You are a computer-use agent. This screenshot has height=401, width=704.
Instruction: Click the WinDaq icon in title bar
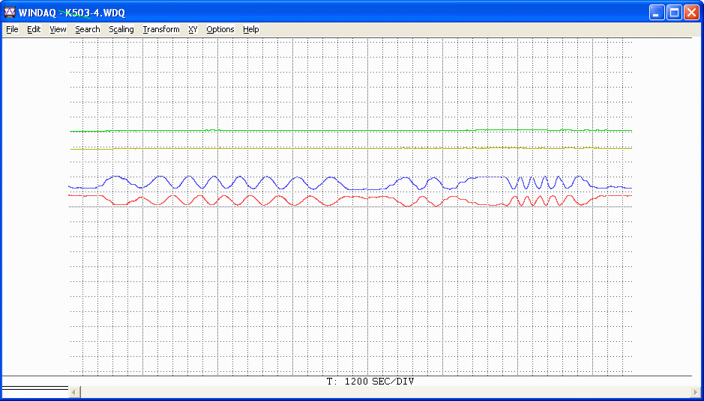[10, 12]
